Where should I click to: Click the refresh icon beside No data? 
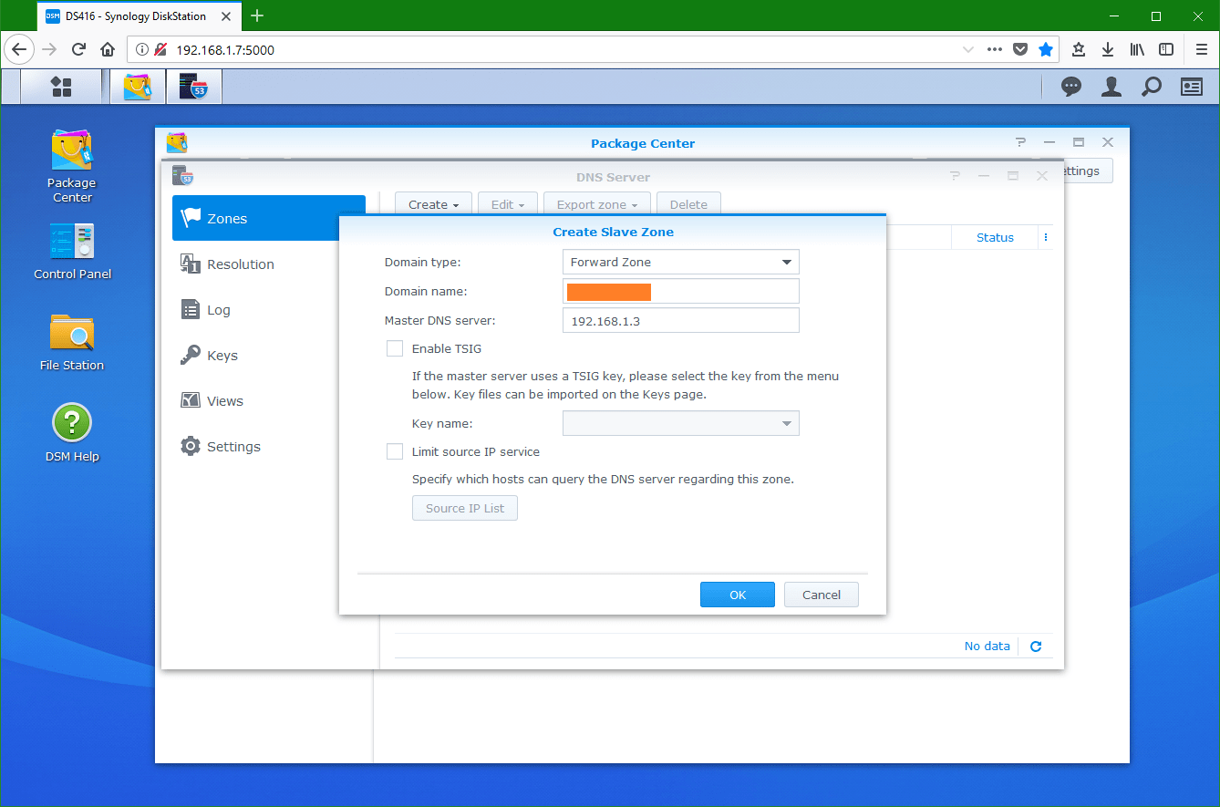click(1036, 647)
